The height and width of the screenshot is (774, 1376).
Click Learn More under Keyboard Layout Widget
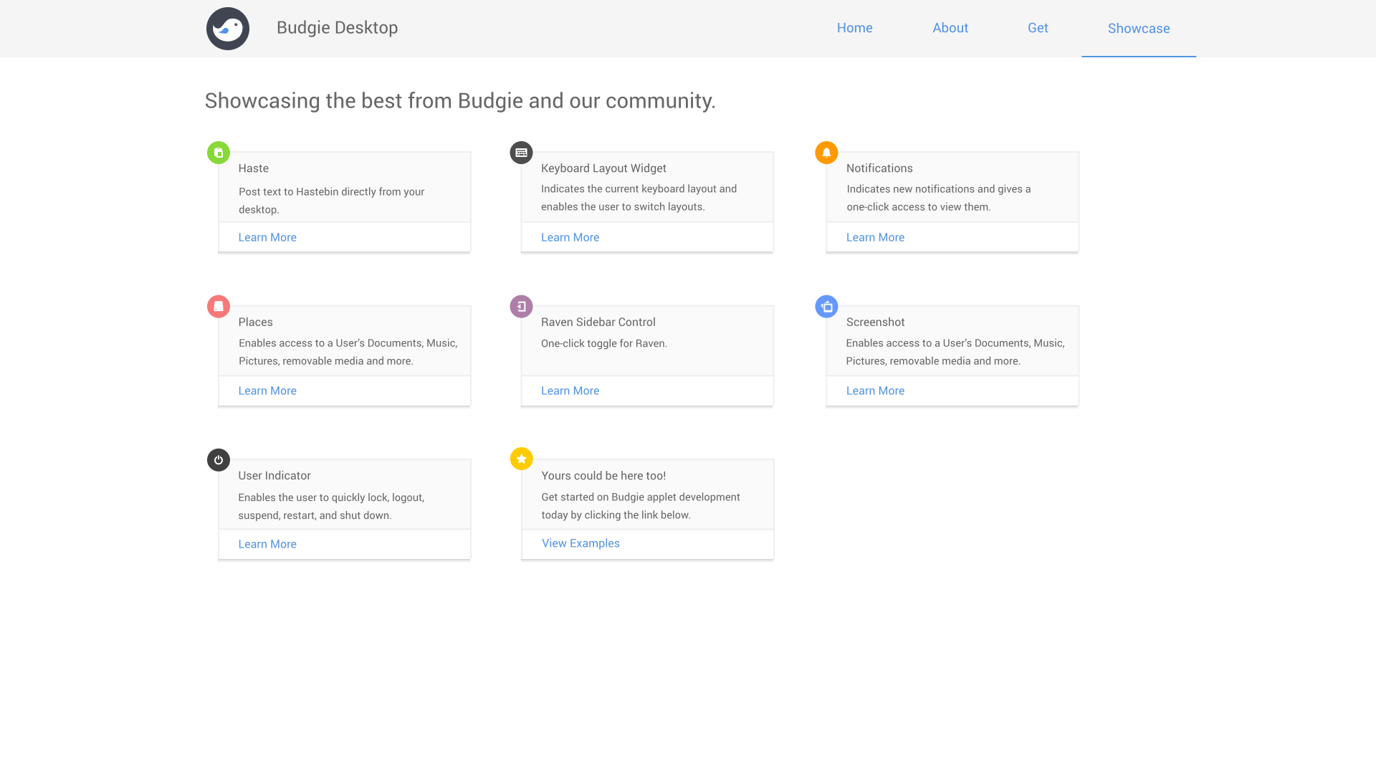click(x=570, y=237)
